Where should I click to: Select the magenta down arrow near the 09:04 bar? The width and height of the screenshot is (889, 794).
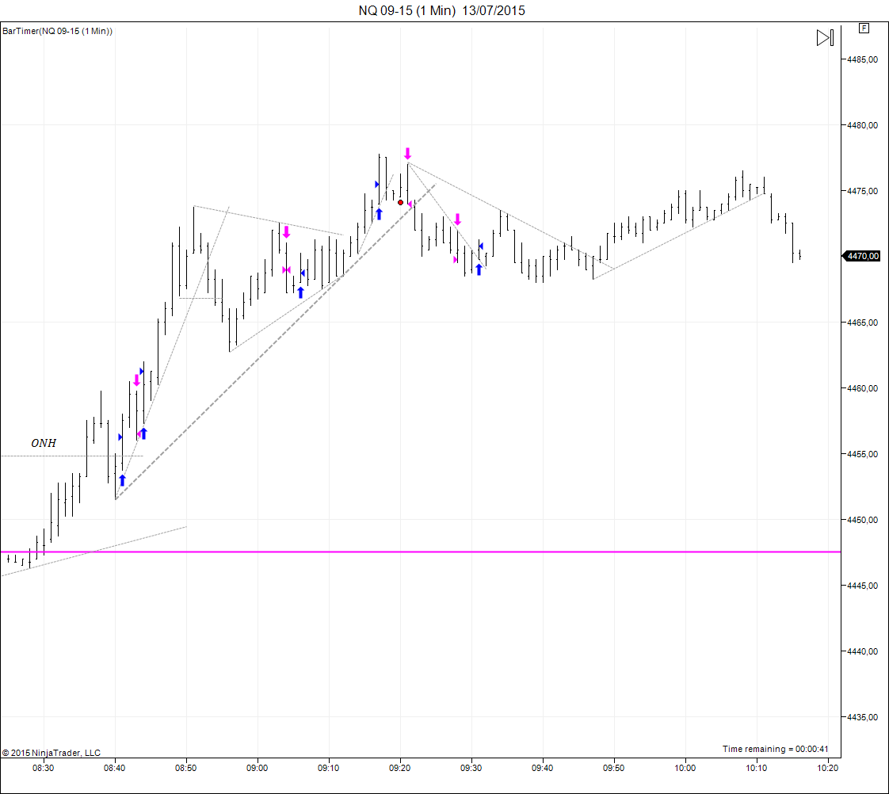286,232
